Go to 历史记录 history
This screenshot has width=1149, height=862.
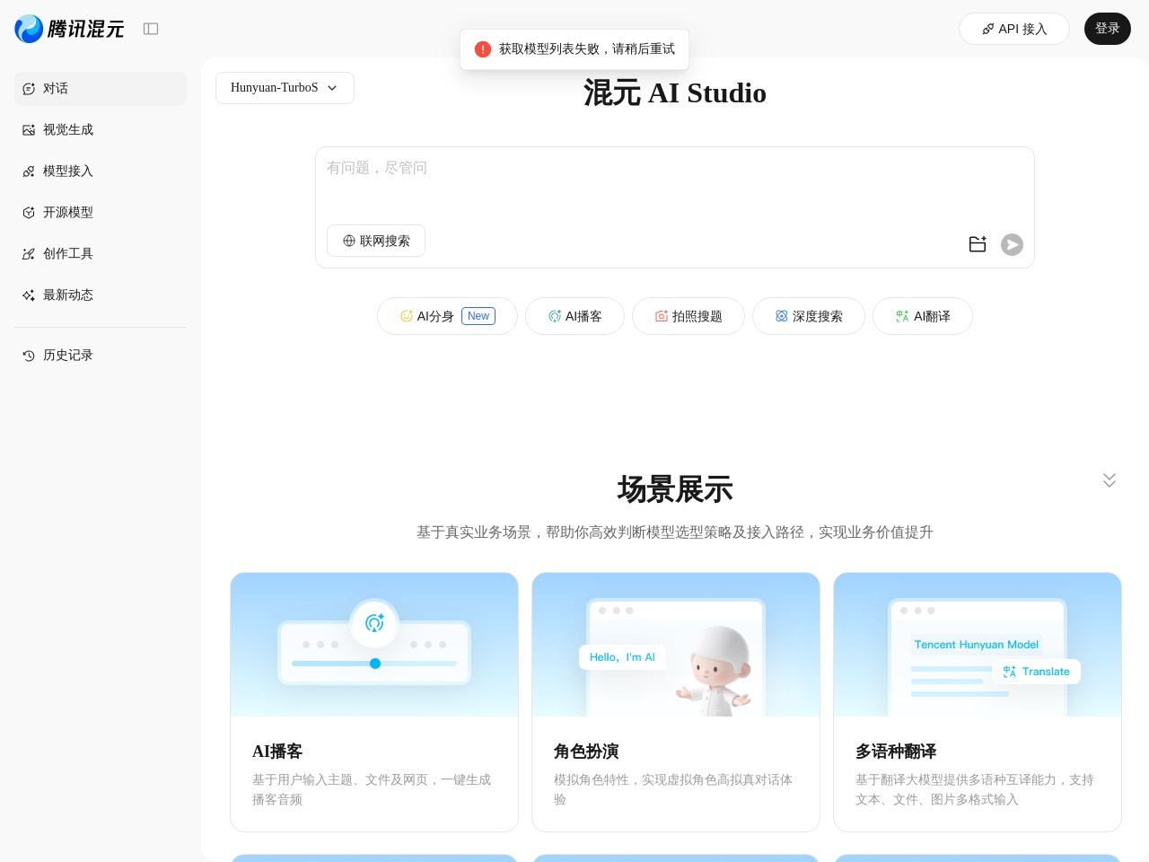[68, 355]
